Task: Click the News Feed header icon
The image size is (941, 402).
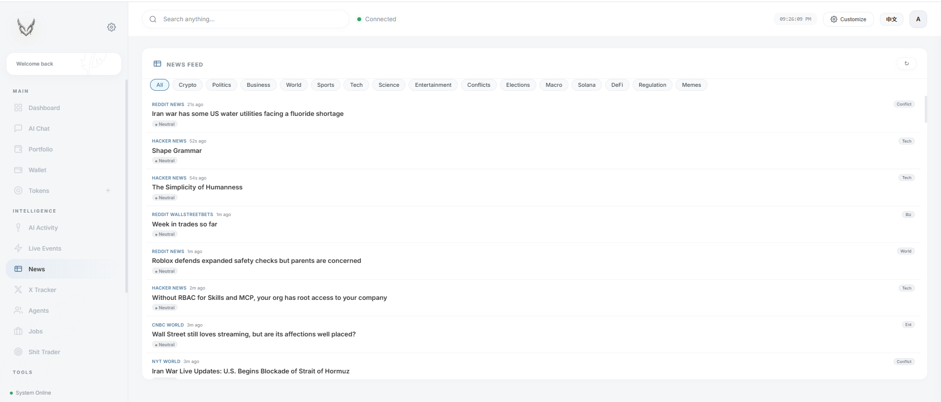Action: pyautogui.click(x=157, y=64)
